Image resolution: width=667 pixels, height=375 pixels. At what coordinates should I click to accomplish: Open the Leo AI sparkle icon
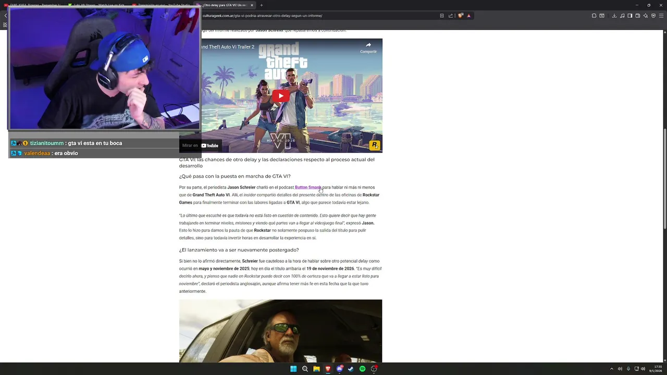[x=646, y=16]
